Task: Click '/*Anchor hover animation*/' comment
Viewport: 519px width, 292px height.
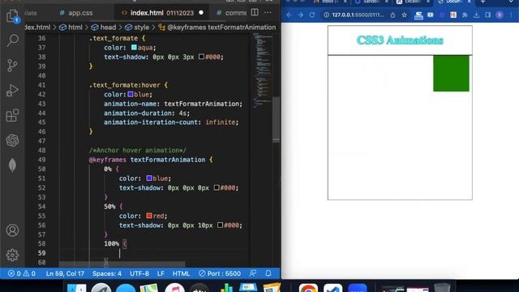Action: click(138, 150)
